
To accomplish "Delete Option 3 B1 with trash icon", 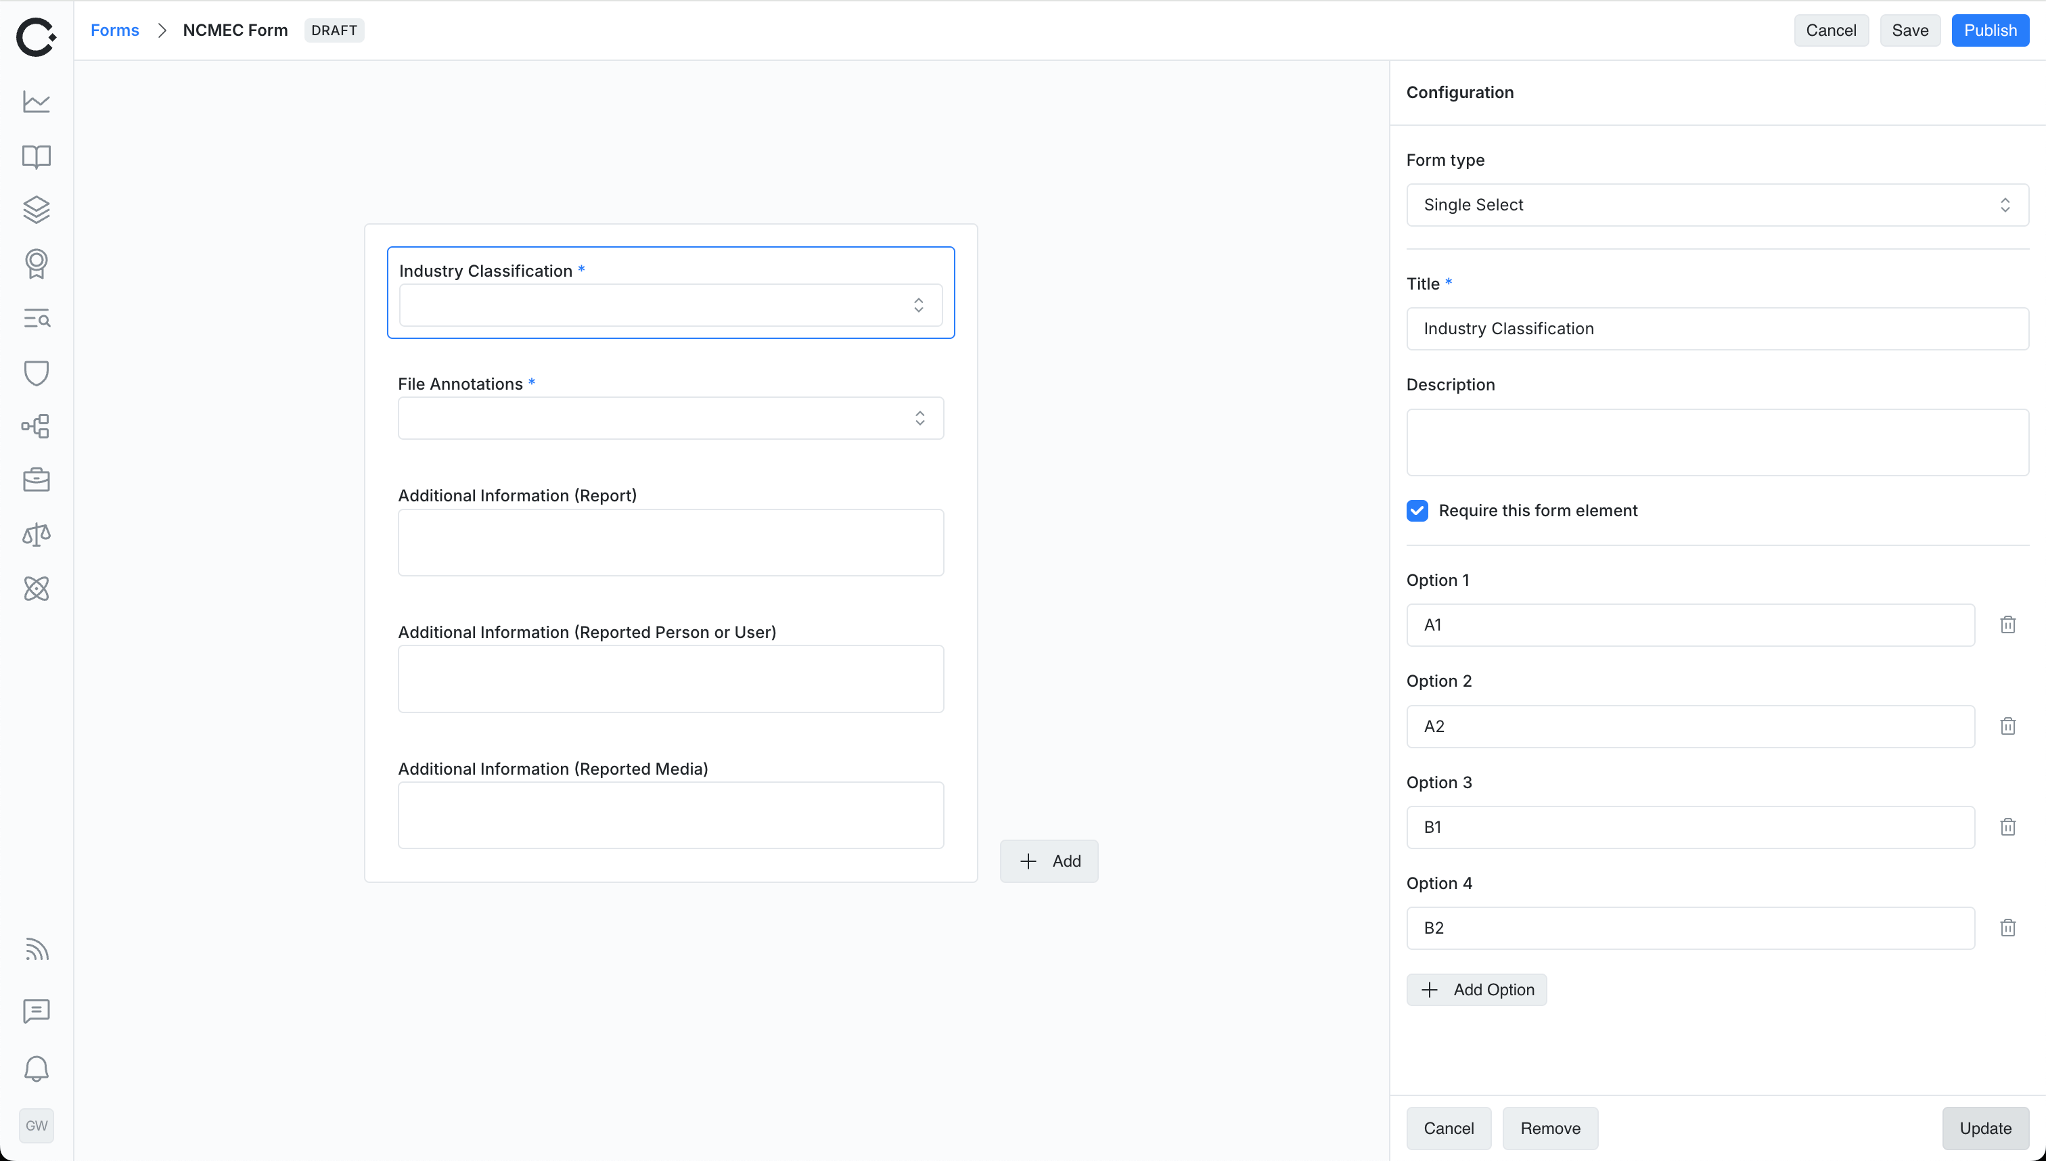I will tap(2007, 827).
